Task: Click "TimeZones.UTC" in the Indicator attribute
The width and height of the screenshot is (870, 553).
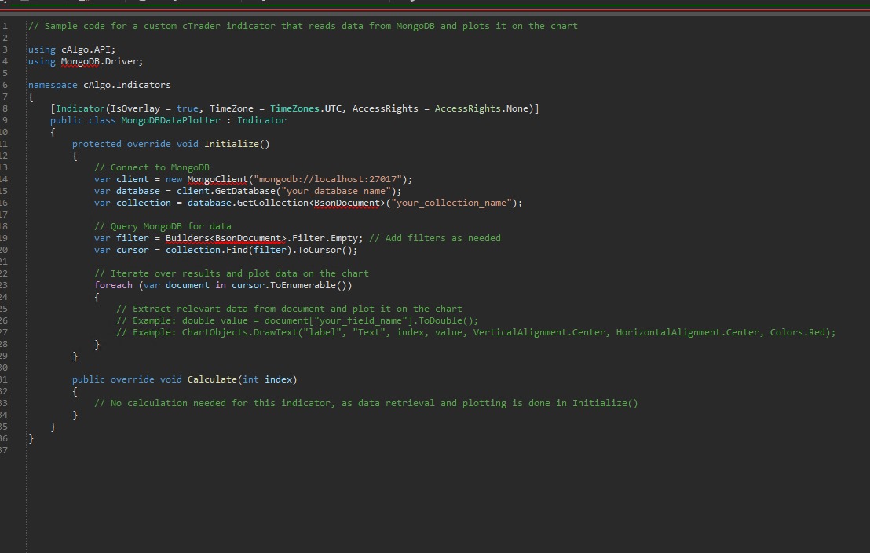Action: (x=305, y=108)
